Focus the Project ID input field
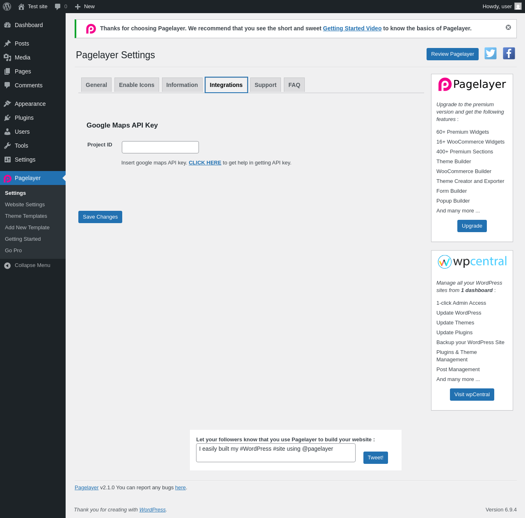 [160, 147]
